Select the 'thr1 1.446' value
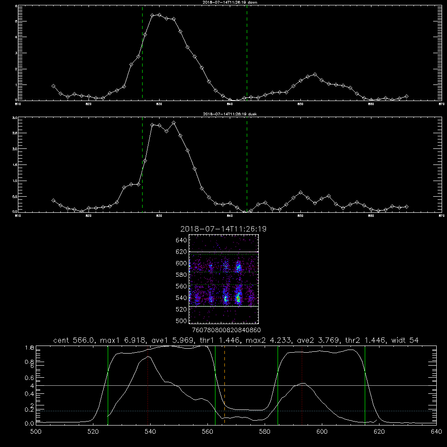Screen dimensions: 447x447 click(220, 340)
